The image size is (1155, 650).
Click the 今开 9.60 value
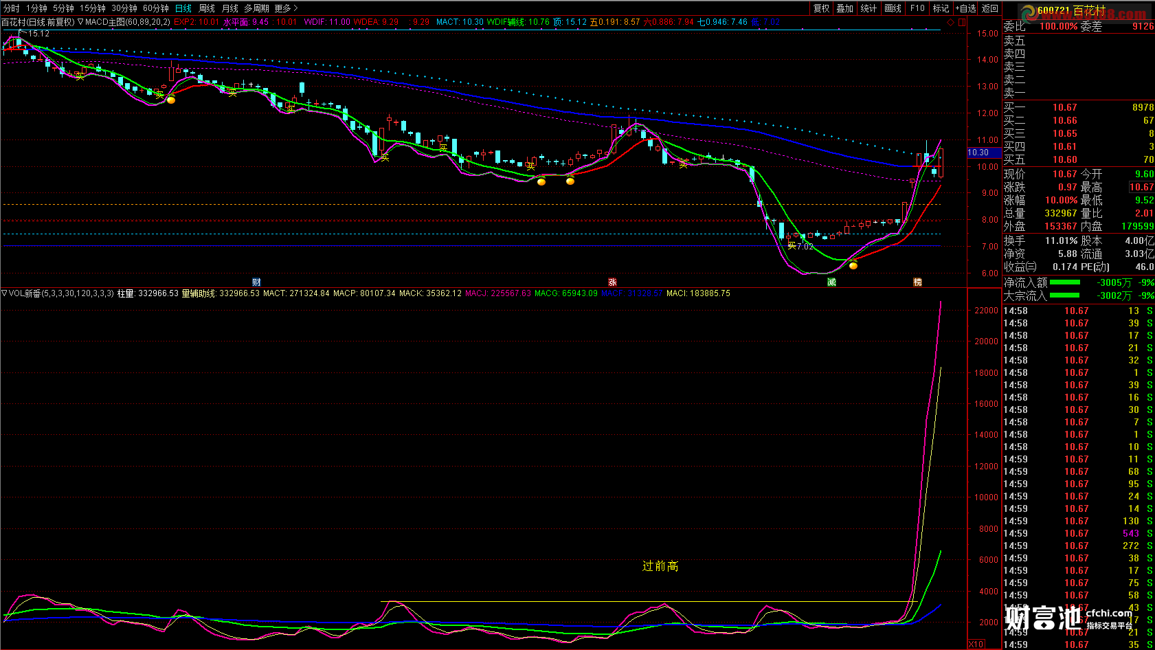(1145, 174)
